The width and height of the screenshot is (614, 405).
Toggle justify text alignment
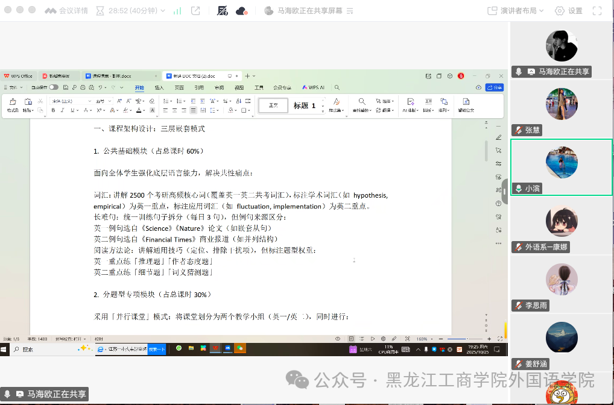(x=193, y=110)
